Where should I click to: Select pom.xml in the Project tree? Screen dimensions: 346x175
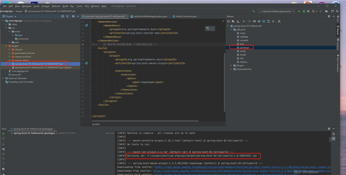click(16, 75)
